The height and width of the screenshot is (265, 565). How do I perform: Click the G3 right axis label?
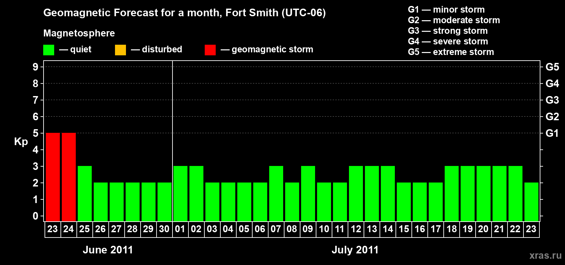click(x=552, y=100)
